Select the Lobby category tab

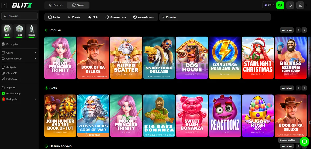(54, 17)
